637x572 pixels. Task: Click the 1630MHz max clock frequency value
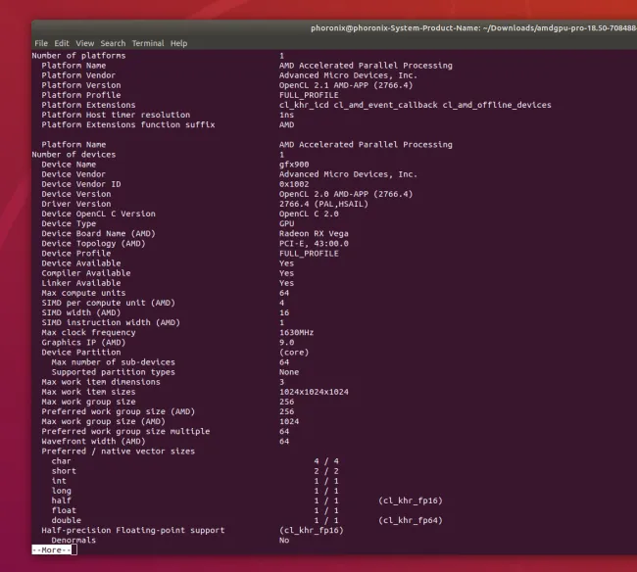click(299, 332)
